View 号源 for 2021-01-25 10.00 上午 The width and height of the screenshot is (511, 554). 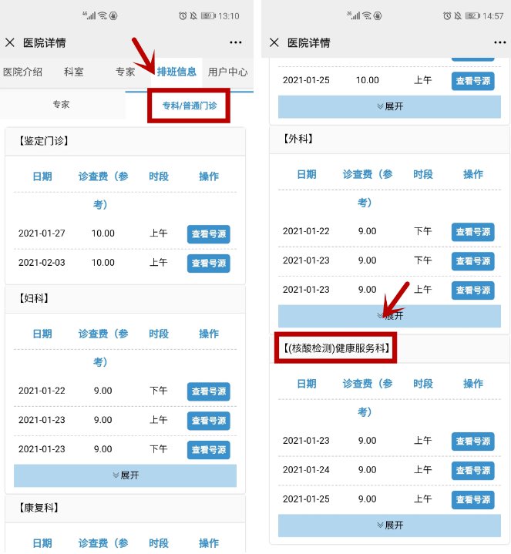(x=472, y=81)
